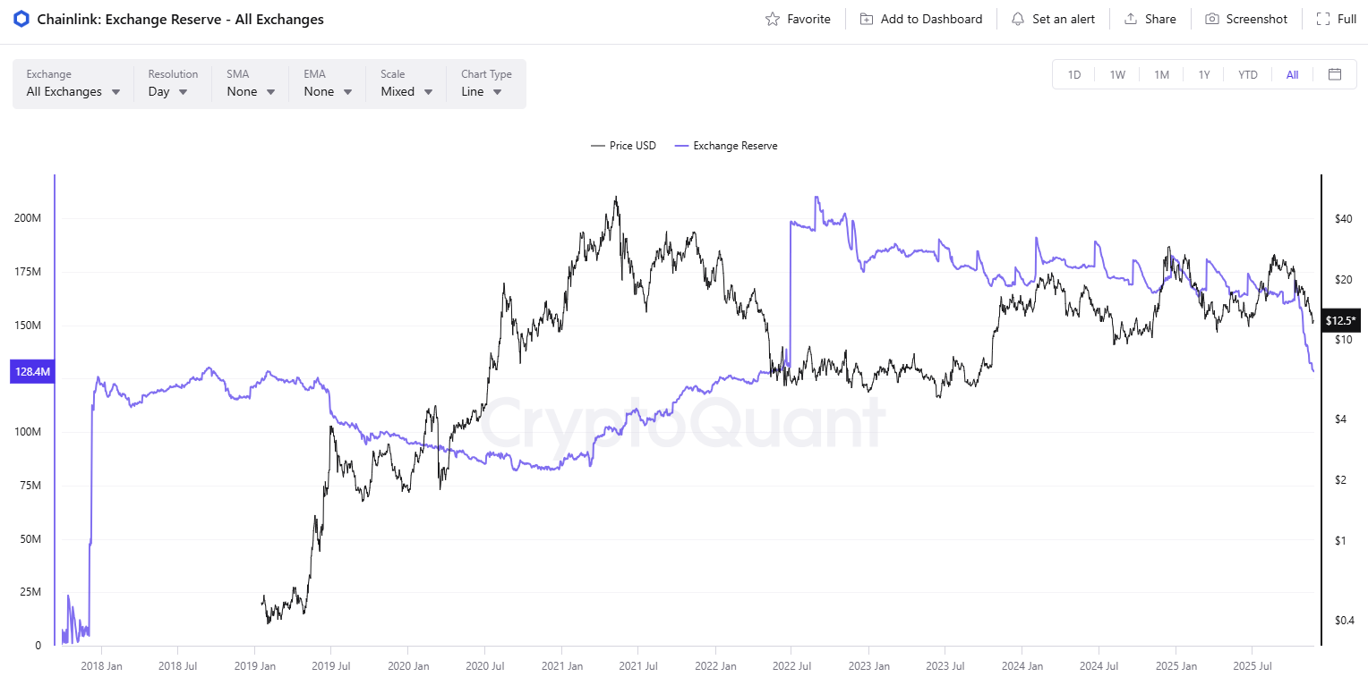Click the Set an alert bell icon
1368x677 pixels.
(x=1016, y=18)
